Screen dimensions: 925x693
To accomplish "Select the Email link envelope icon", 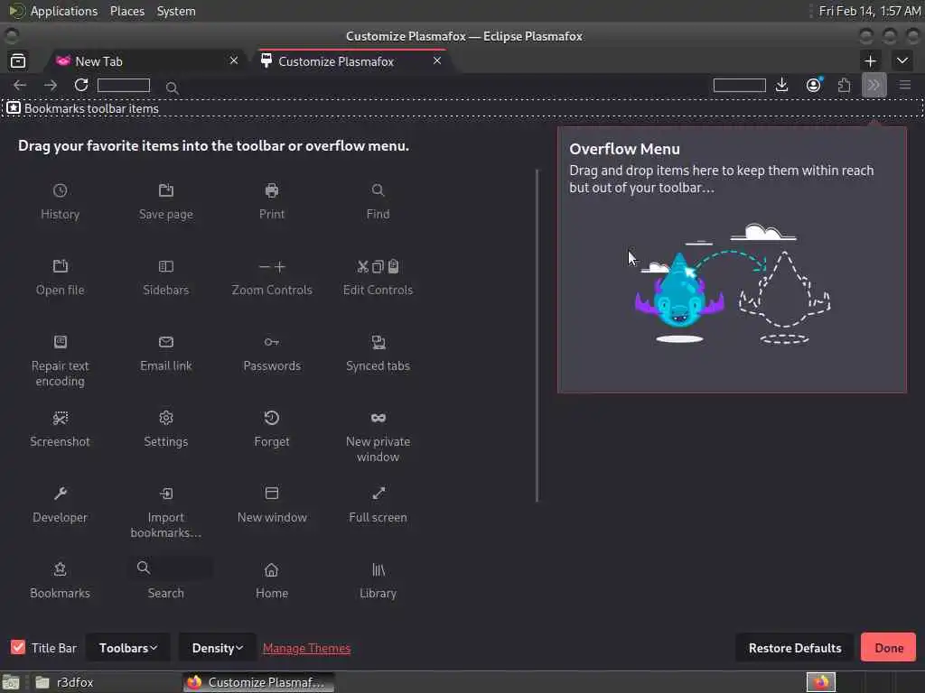I will tap(166, 342).
